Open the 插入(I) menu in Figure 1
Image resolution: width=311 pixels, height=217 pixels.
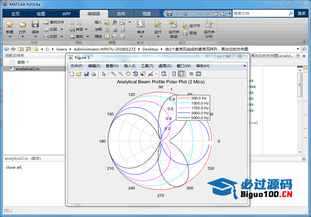click(x=130, y=66)
